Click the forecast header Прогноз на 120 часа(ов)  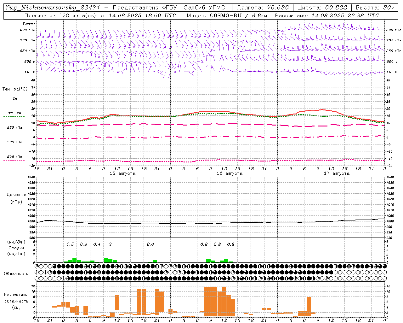coord(60,15)
